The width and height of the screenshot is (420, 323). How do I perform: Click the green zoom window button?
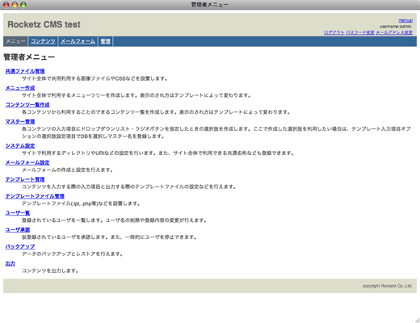click(23, 5)
